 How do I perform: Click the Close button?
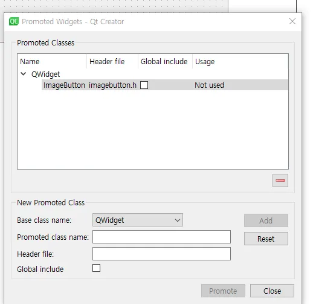(x=272, y=291)
